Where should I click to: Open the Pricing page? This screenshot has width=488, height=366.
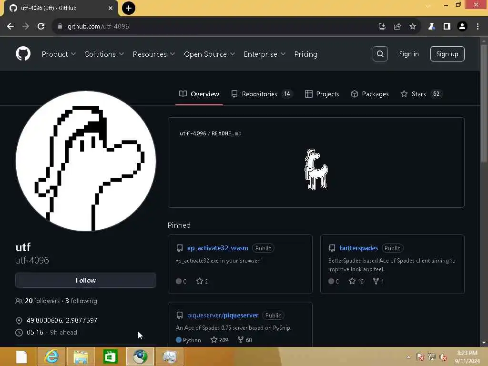(x=305, y=54)
